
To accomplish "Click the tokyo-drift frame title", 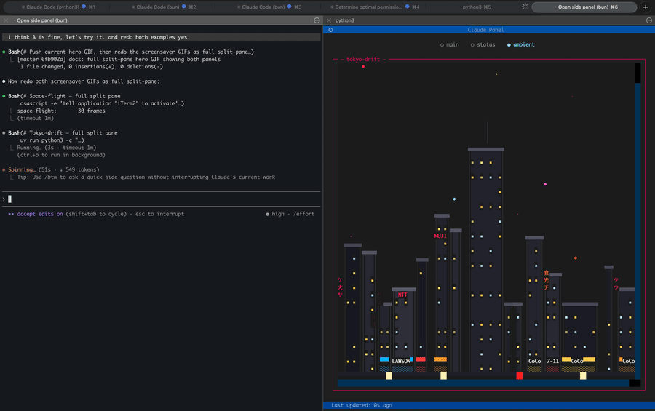I will point(363,60).
